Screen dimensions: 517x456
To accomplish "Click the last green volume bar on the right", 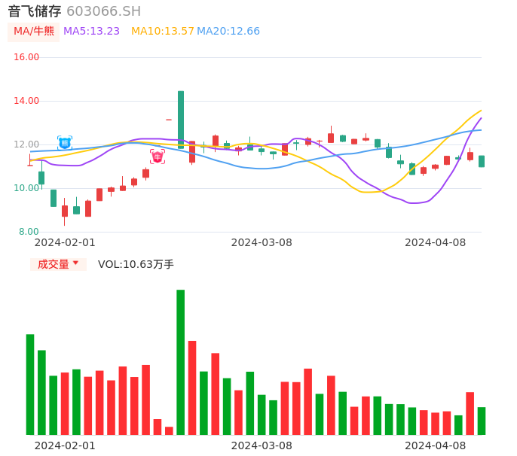I will (x=482, y=421).
